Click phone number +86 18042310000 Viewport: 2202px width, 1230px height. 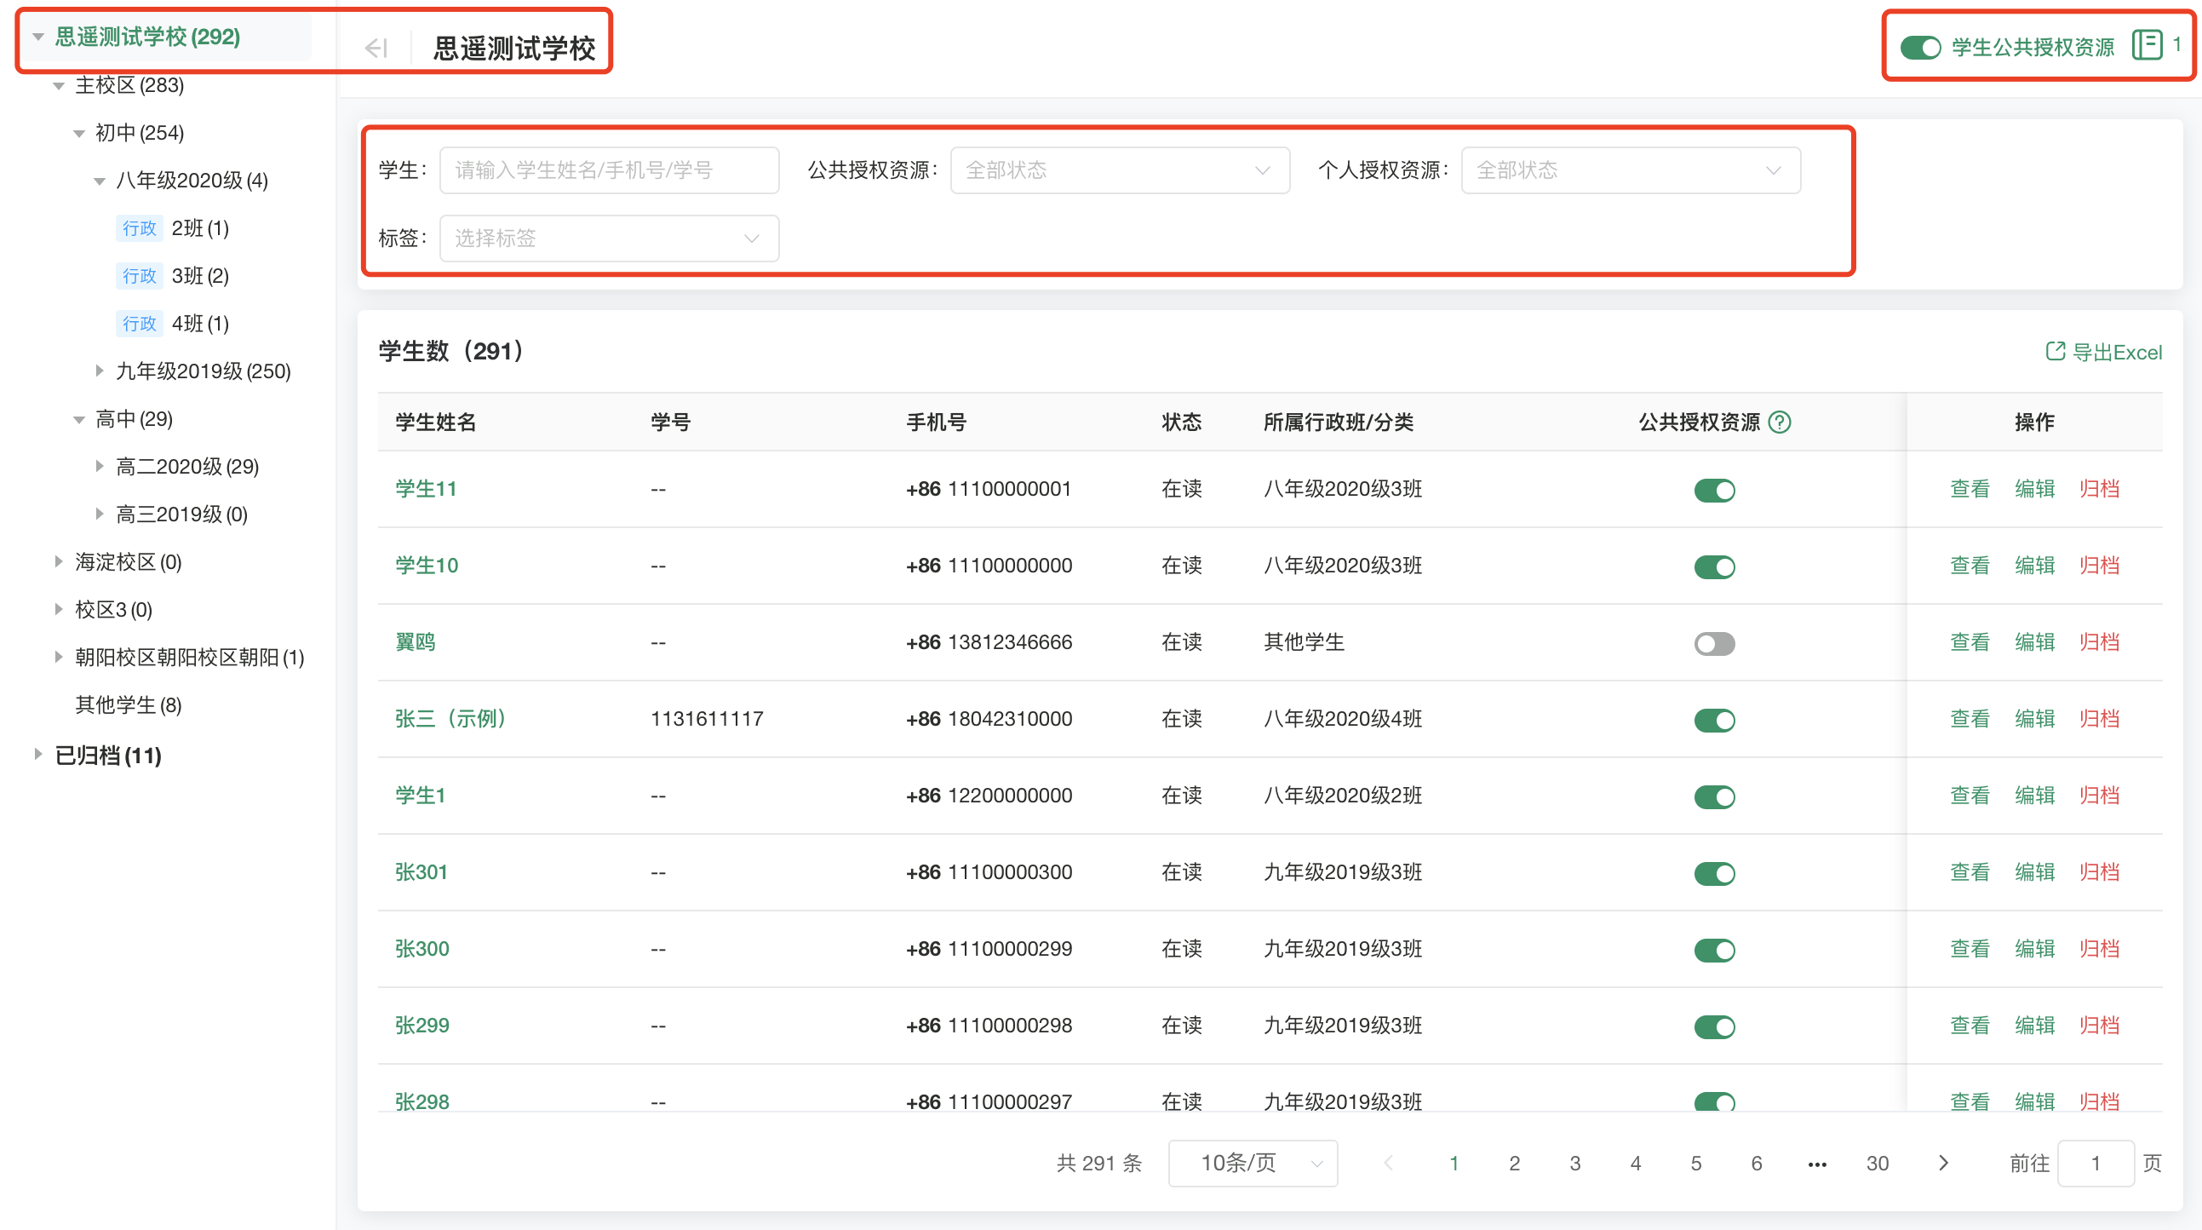pos(989,719)
